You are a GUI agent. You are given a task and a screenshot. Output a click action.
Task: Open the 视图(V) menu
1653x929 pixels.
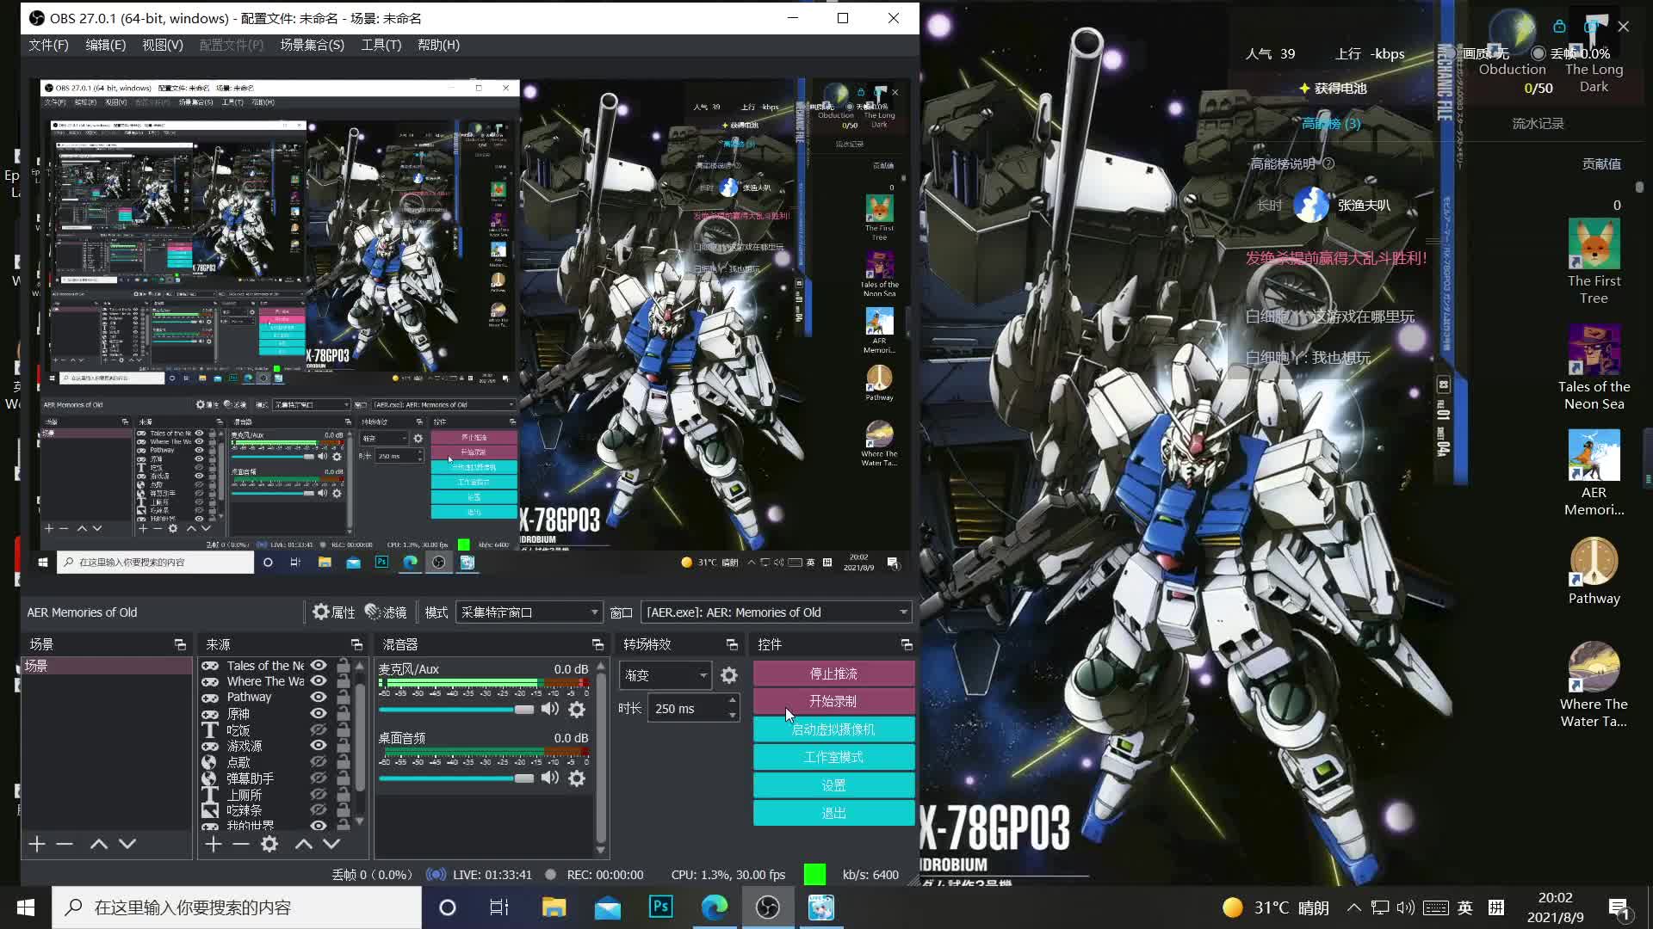click(163, 45)
